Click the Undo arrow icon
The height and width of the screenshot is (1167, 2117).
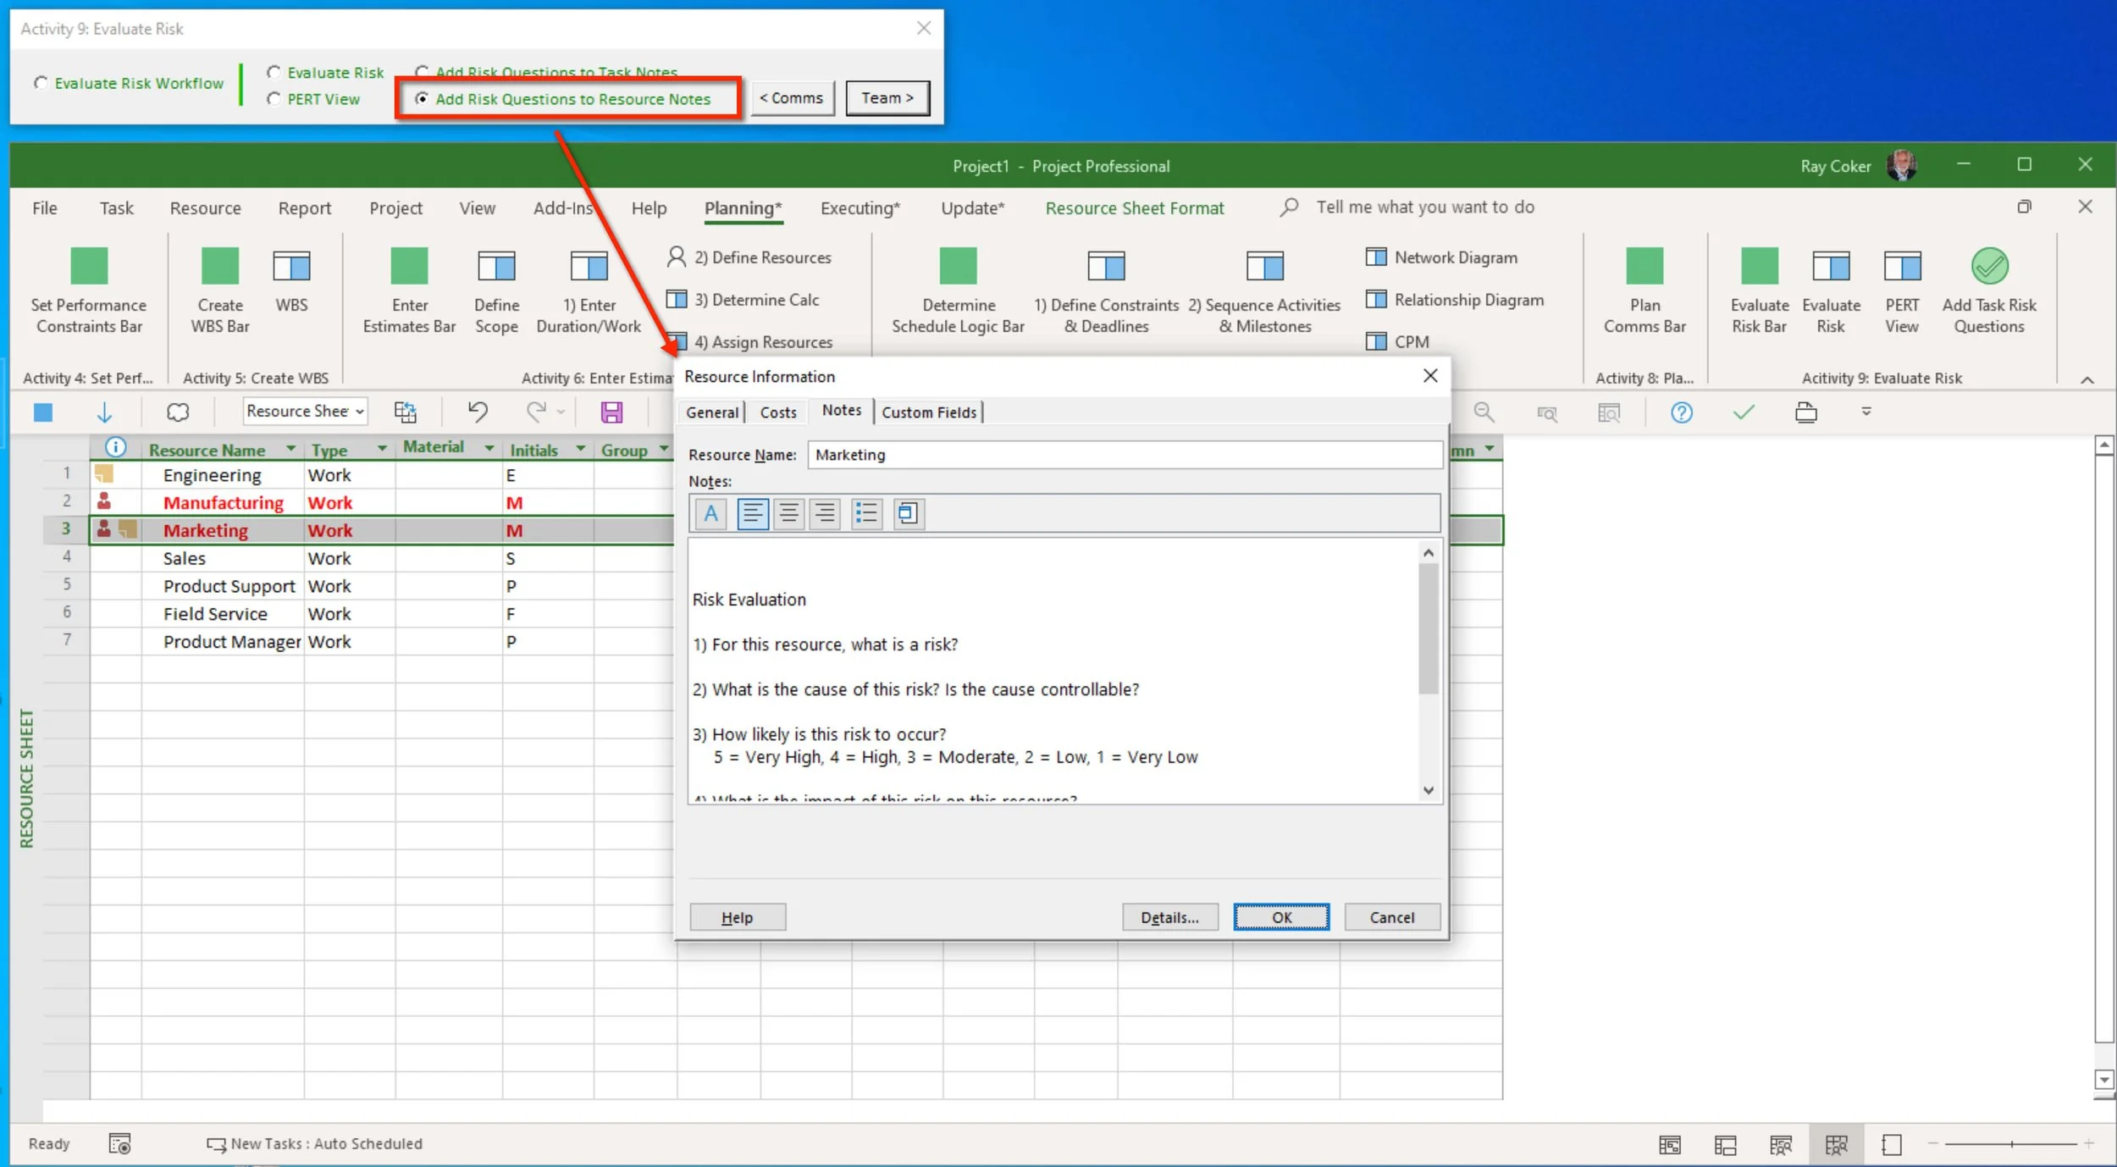pyautogui.click(x=478, y=412)
